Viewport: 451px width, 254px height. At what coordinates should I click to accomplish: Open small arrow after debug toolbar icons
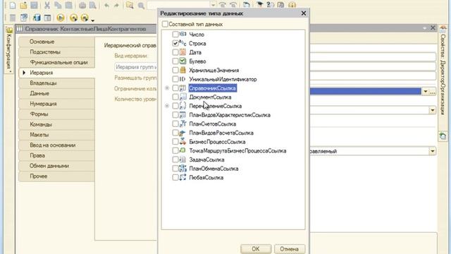pyautogui.click(x=92, y=20)
